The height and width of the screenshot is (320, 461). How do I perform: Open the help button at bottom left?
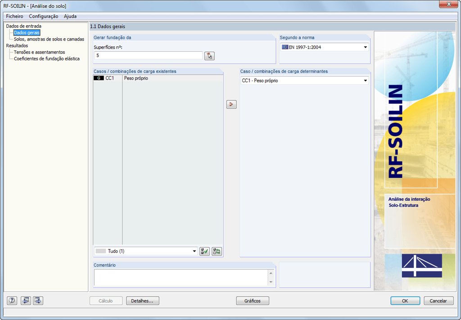pyautogui.click(x=12, y=301)
